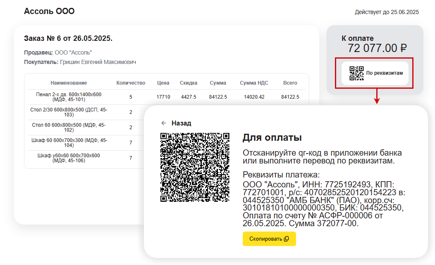435x265 pixels.
Task: Click the Стол 2/30 600x800x500 row name
Action: tap(69, 112)
